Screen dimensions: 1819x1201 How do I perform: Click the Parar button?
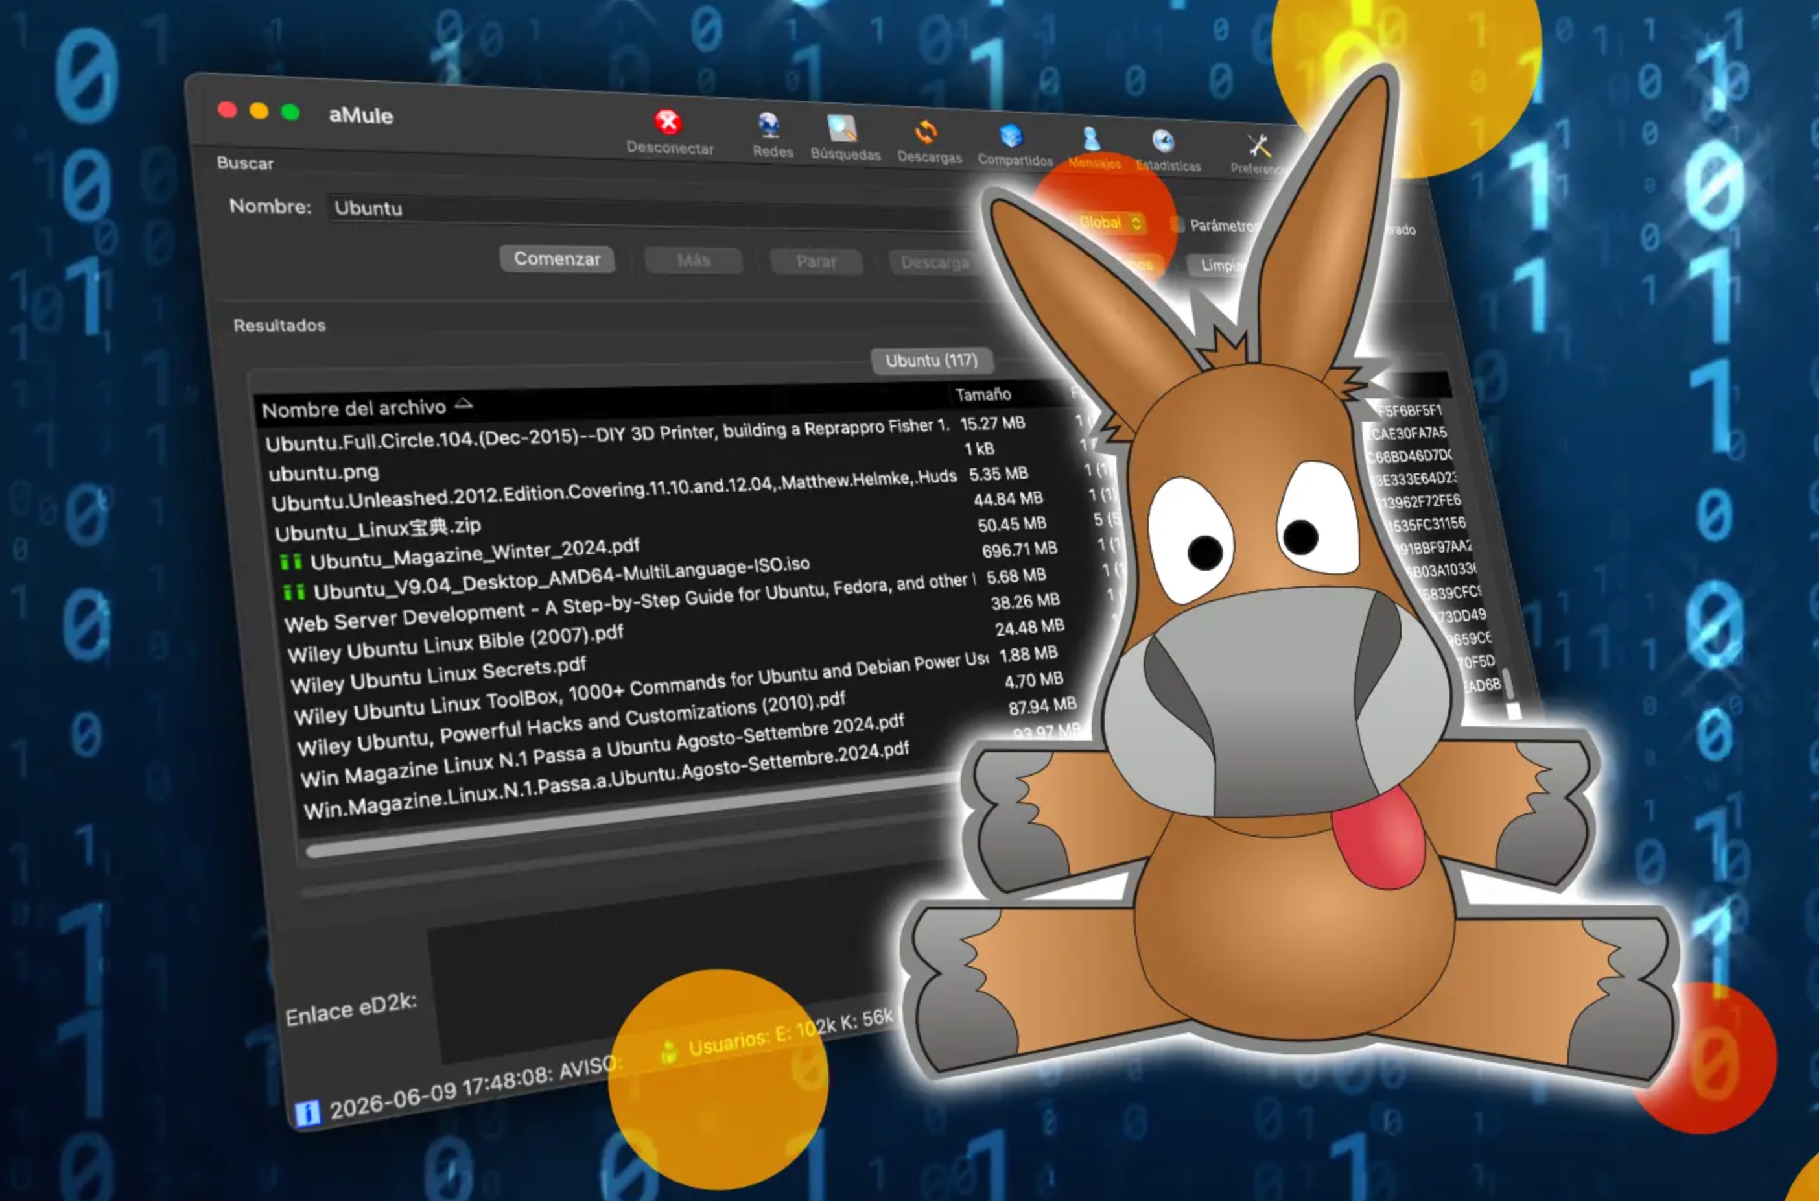[x=816, y=262]
